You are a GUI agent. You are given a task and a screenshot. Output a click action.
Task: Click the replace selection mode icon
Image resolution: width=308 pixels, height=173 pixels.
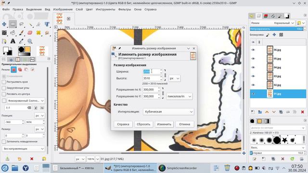click(x=14, y=69)
